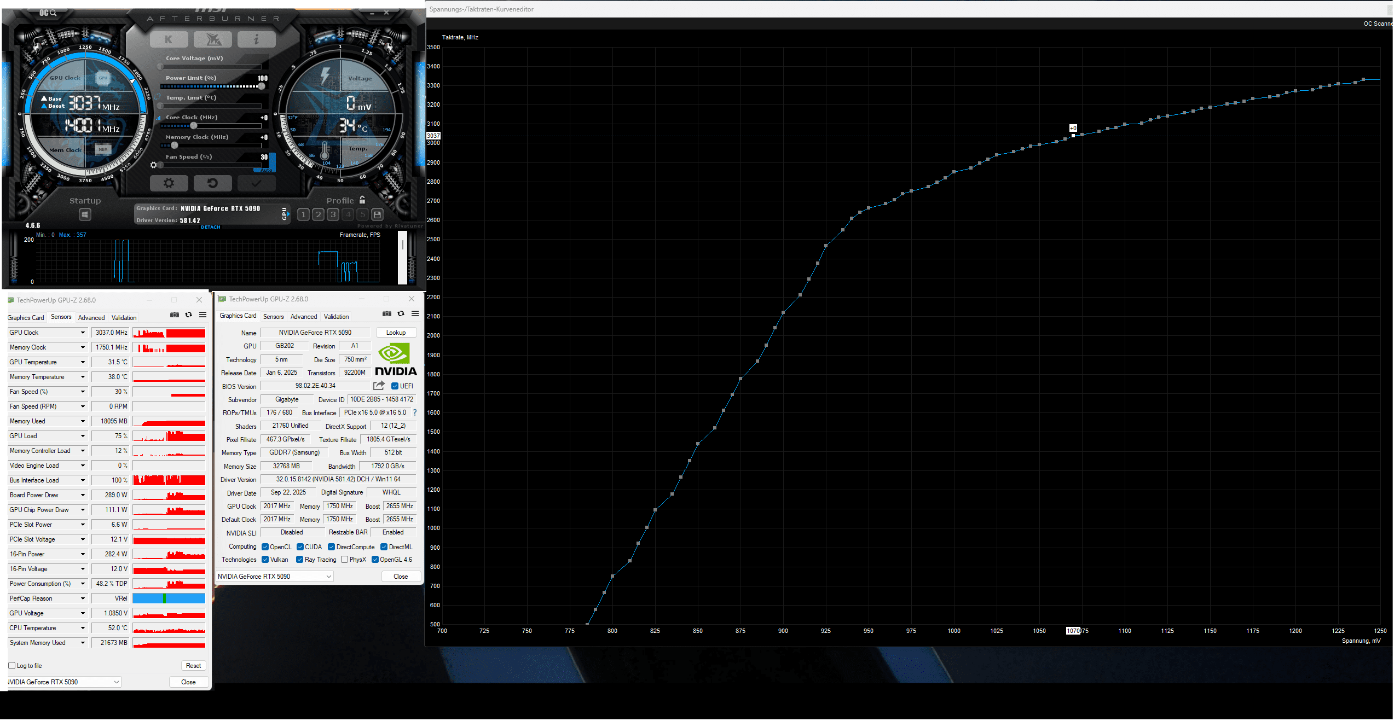Open the hamburger menu in the GPU-Z Graphics Card window

click(x=415, y=313)
